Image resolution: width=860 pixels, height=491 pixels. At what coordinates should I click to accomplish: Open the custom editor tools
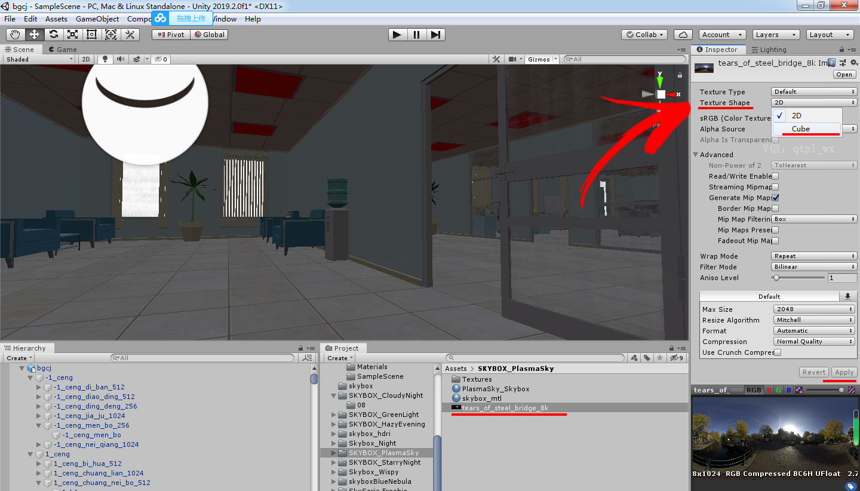130,35
